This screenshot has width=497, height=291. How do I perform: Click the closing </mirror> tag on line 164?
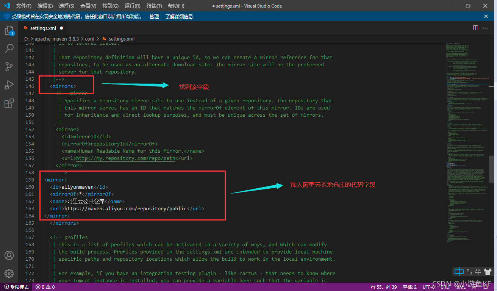coord(57,216)
